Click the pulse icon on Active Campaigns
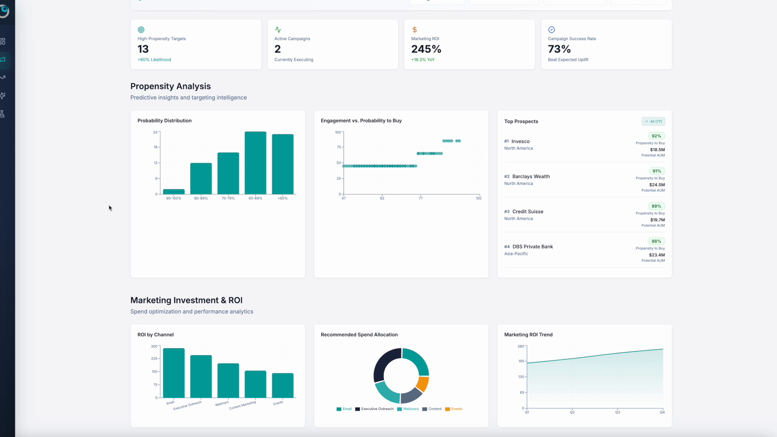Image resolution: width=777 pixels, height=437 pixels. [278, 30]
